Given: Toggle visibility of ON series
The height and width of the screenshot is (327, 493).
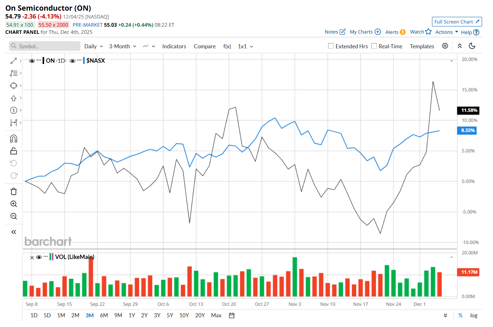Looking at the screenshot, I should tap(32, 61).
